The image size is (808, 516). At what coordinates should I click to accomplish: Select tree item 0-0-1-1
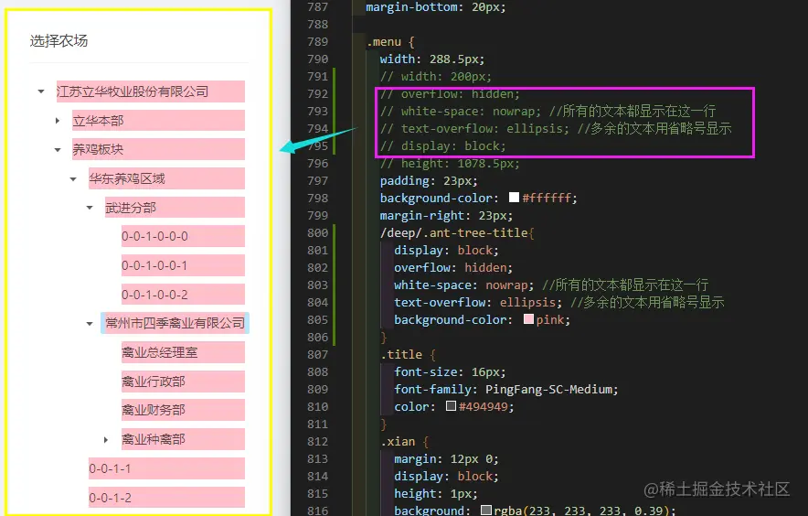(x=167, y=468)
